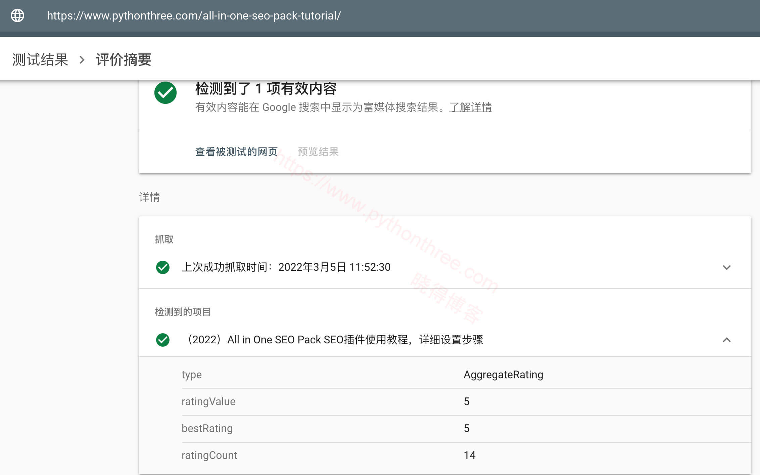Expand the crawl details chevron
Screen dimensions: 760x475
727,267
